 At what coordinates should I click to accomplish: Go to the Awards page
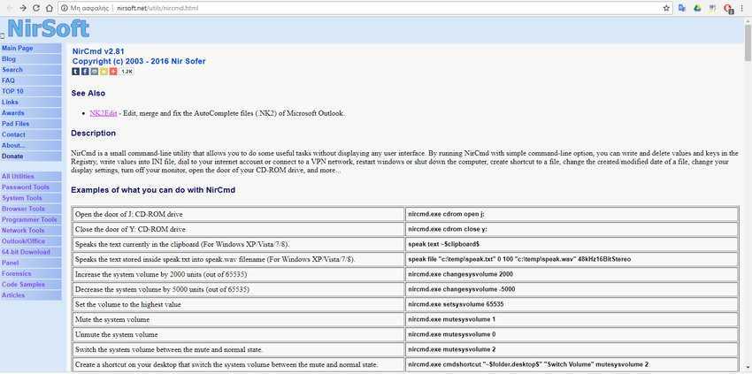pyautogui.click(x=31, y=113)
